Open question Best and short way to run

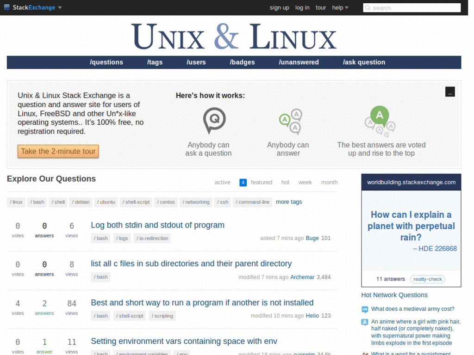click(202, 303)
